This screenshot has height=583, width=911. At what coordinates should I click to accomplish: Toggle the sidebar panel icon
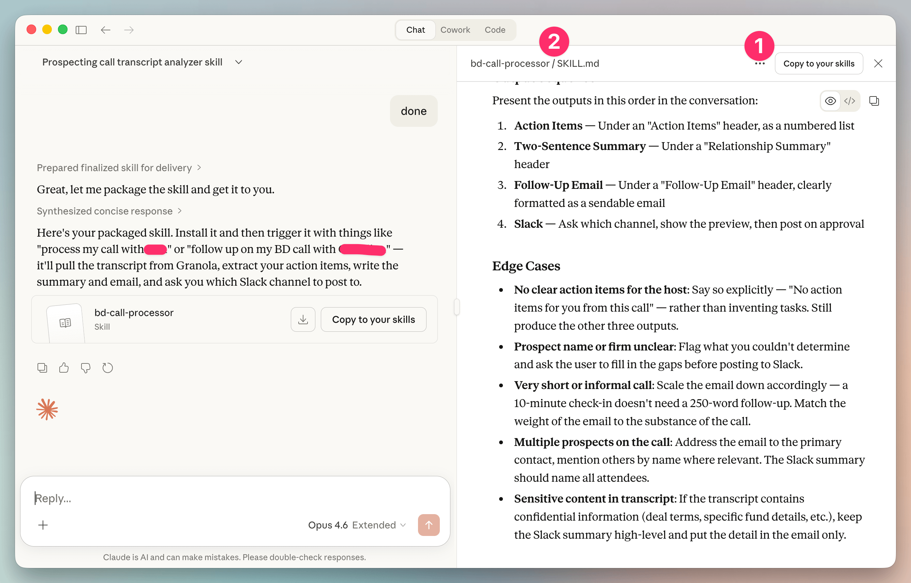click(81, 30)
